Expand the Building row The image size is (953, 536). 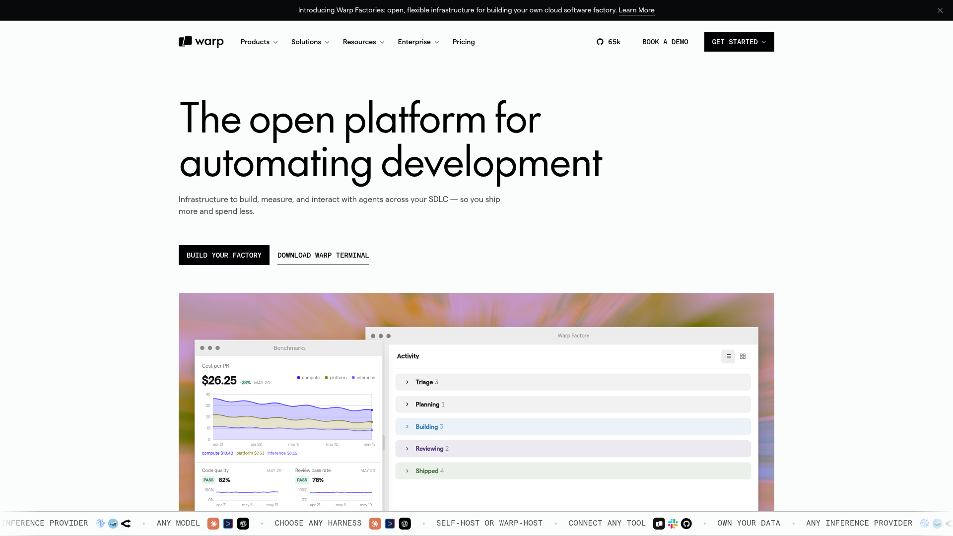(573, 427)
